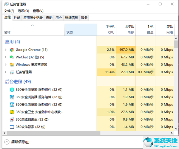Click the 0.1 MB/秒 disk cell
The height and width of the screenshot is (149, 179).
coord(146,72)
